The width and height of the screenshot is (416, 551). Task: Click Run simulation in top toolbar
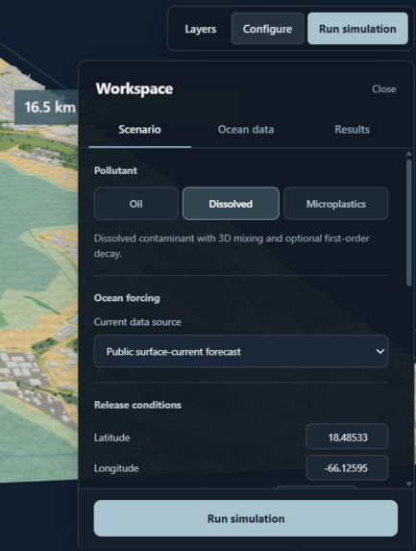(x=357, y=29)
